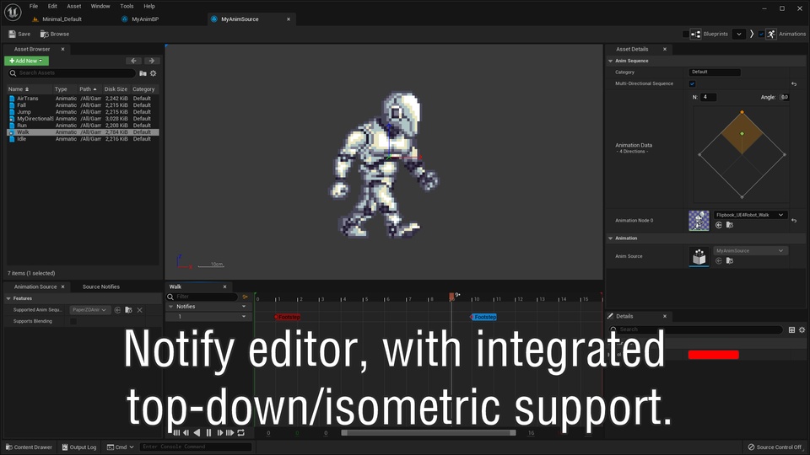The image size is (810, 455).
Task: Open Flipbook_UE4Robot_Walk asset dropdown
Action: point(750,215)
